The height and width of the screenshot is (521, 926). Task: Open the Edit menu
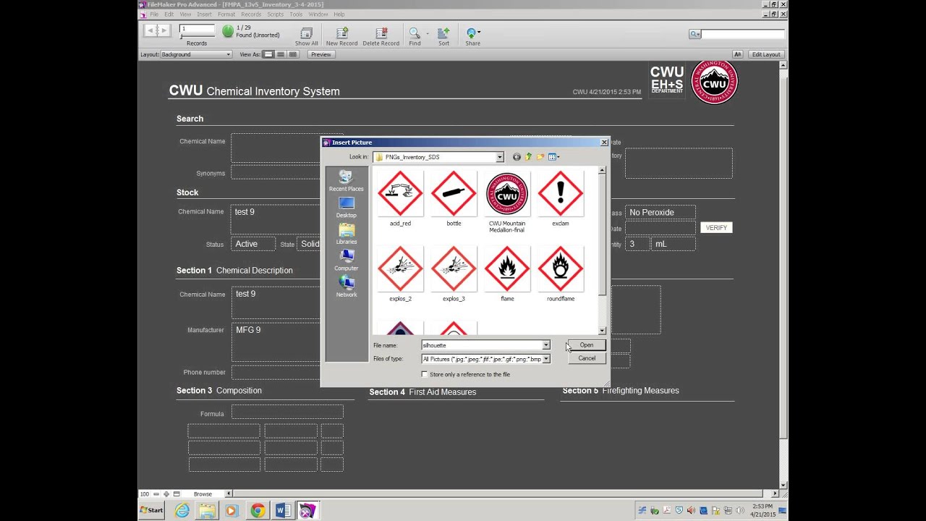[x=169, y=14]
